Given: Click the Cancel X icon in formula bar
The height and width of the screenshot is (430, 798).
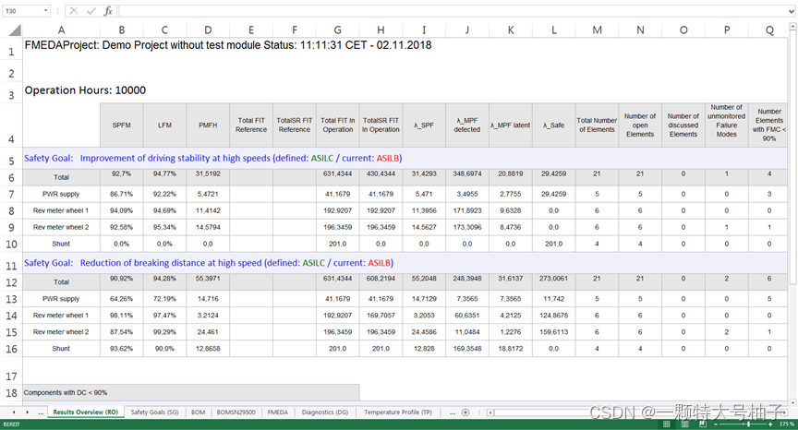Looking at the screenshot, I should (74, 11).
